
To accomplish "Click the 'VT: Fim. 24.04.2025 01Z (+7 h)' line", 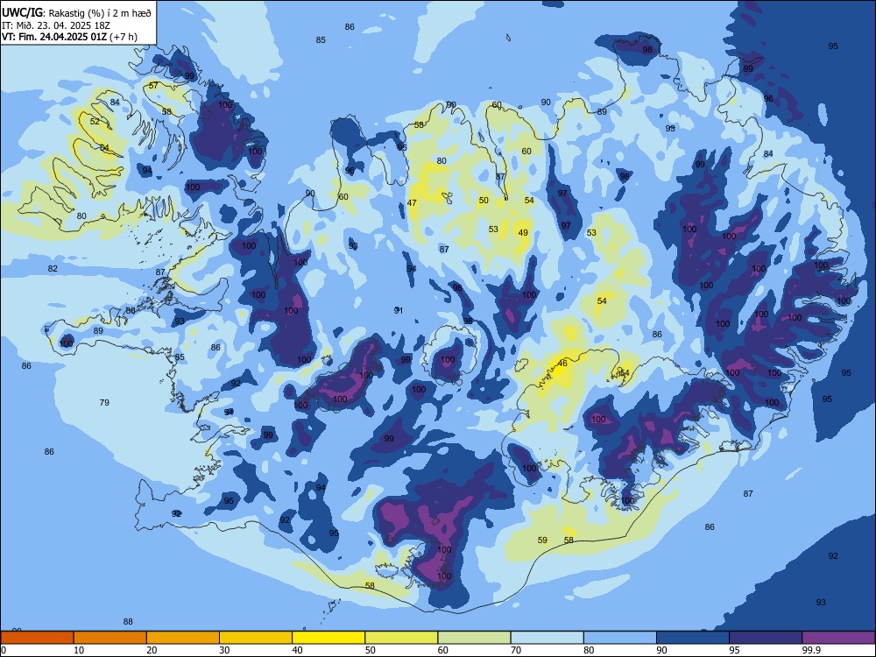I will (x=70, y=37).
